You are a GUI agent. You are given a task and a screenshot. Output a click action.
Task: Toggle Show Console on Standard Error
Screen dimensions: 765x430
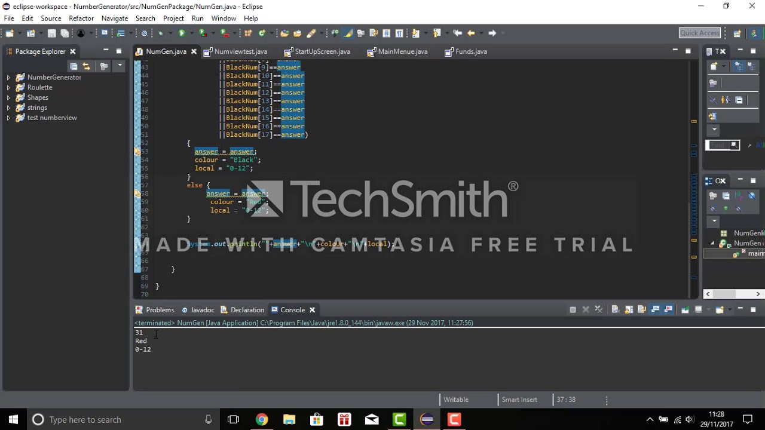668,309
